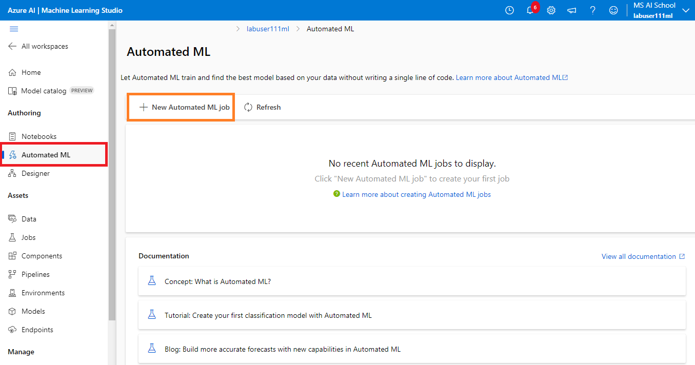
Task: Click the Components icon
Action: pyautogui.click(x=12, y=256)
